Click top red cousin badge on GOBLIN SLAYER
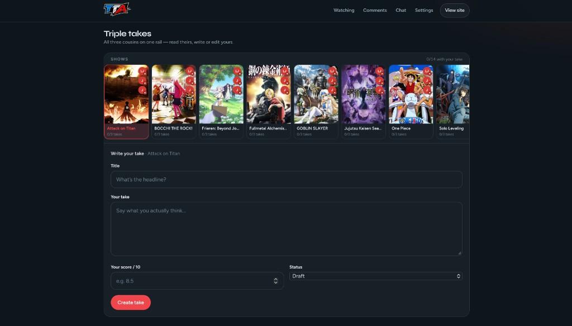 tap(332, 71)
